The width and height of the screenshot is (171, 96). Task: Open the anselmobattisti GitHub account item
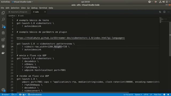point(35,95)
